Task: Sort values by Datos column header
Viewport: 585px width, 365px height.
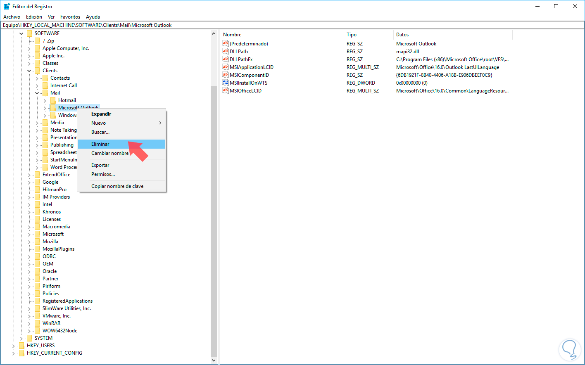Action: [x=453, y=35]
